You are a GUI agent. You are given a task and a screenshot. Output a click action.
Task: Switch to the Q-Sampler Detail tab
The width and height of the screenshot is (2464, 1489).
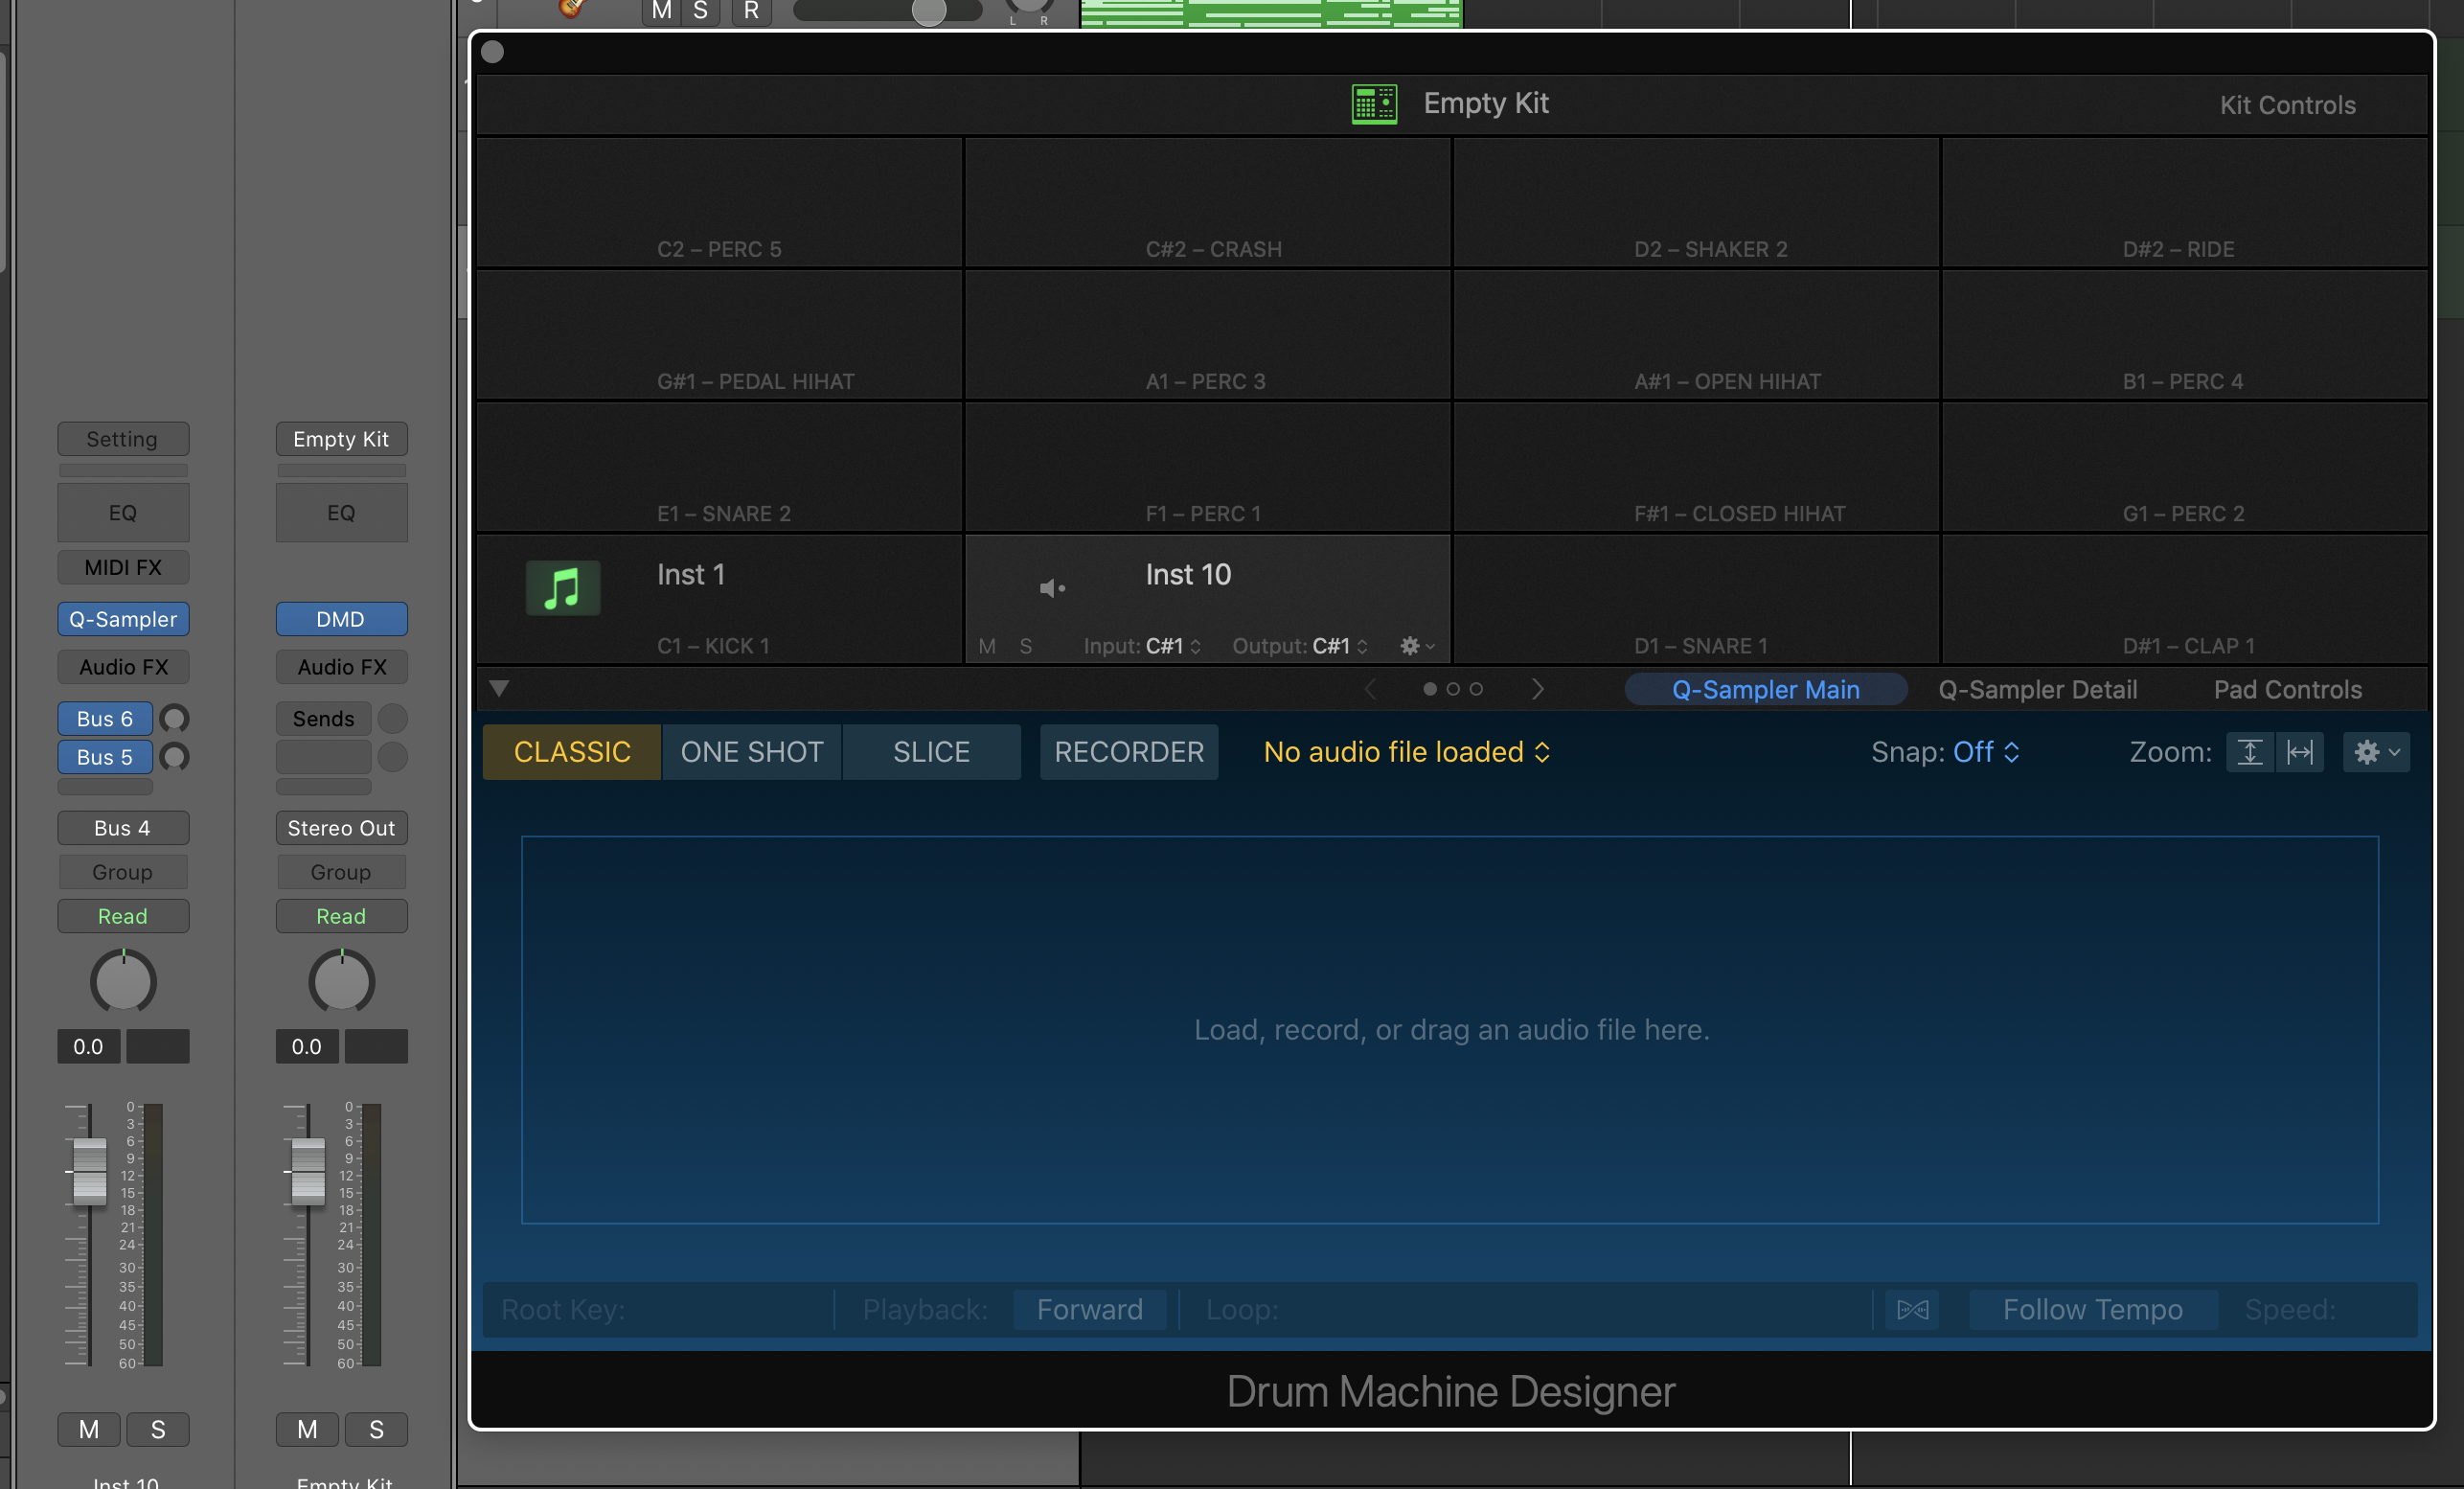tap(2037, 689)
